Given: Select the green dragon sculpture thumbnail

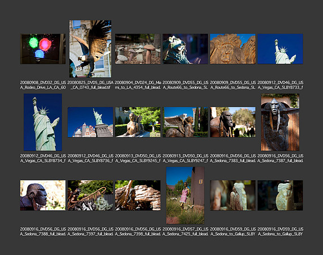Looking at the screenshot, I should point(185,49).
